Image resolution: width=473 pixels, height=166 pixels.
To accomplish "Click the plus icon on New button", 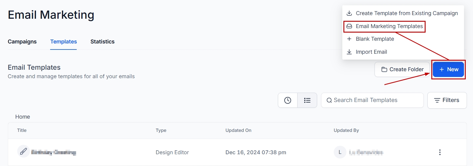I will tap(442, 69).
